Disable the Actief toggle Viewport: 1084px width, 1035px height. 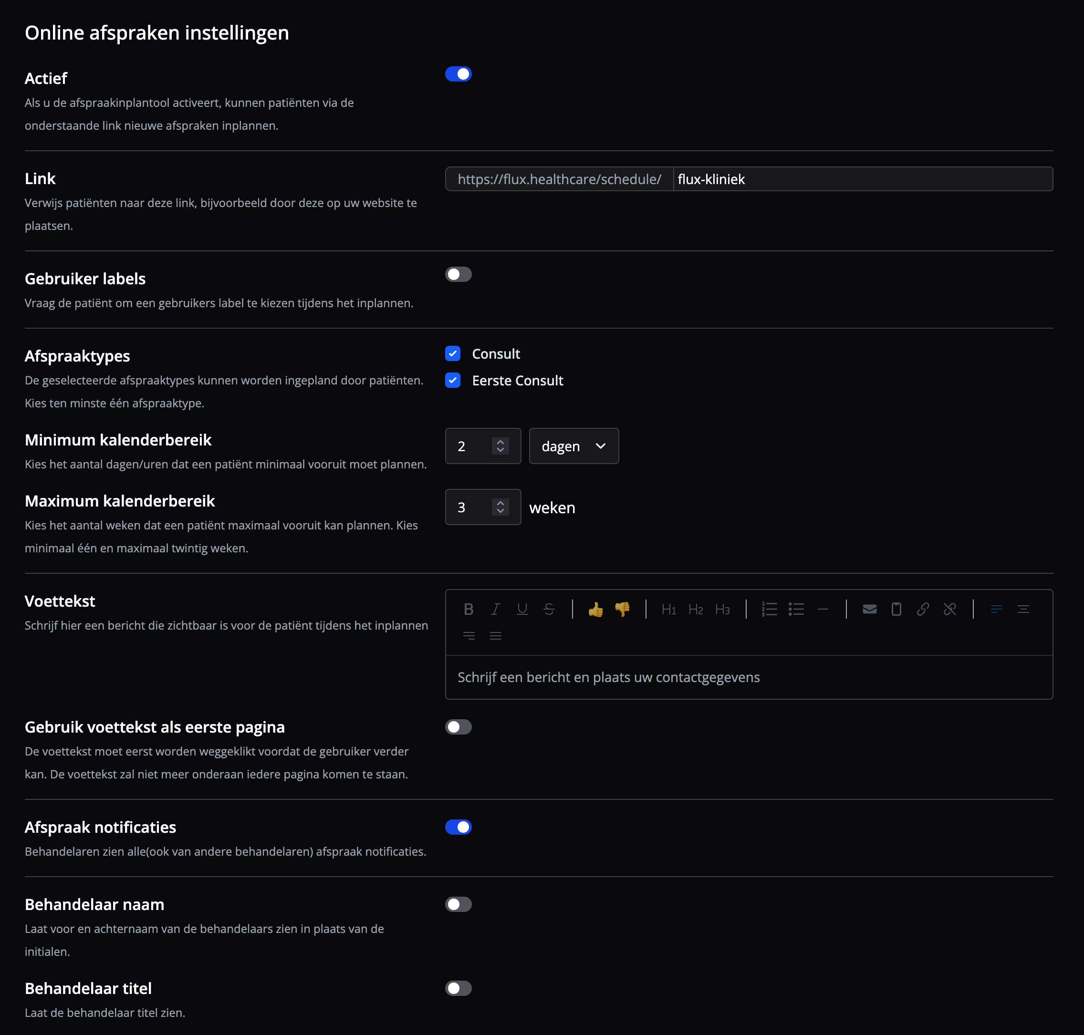tap(458, 74)
